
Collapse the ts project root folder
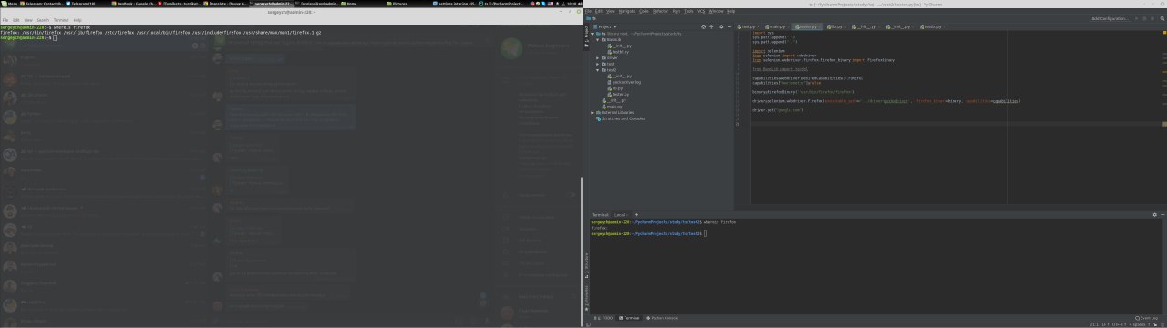(594, 34)
